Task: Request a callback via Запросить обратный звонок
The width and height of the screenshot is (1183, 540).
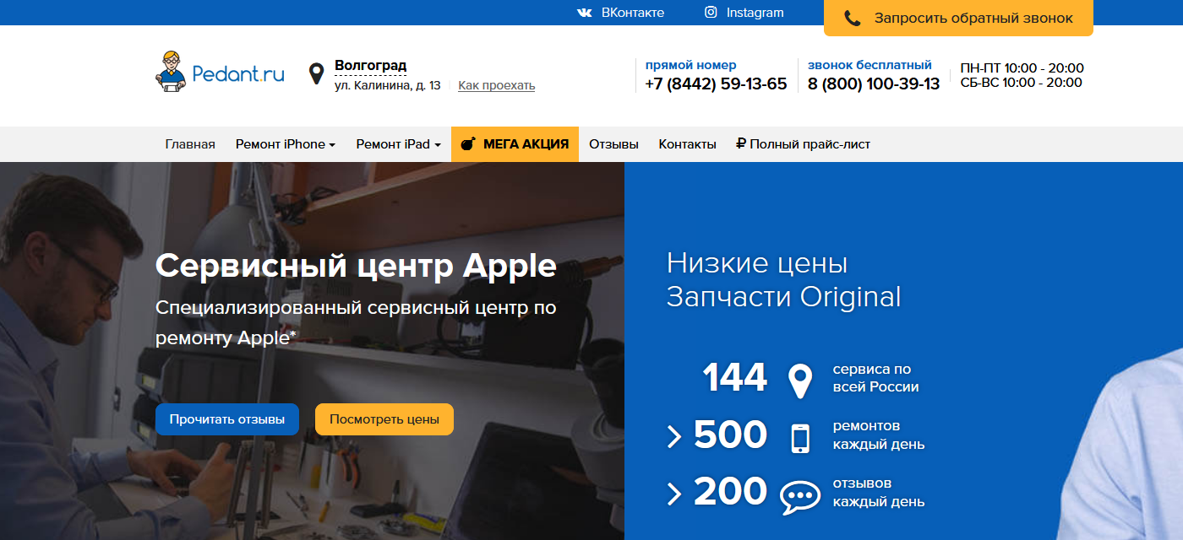Action: click(958, 18)
